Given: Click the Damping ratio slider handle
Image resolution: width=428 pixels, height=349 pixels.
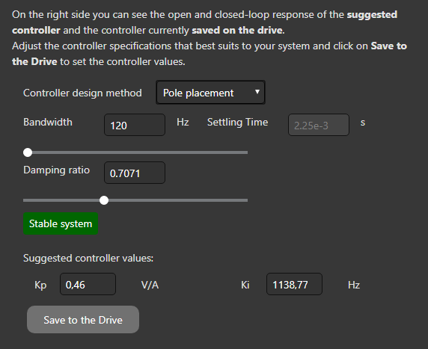Looking at the screenshot, I should [x=104, y=200].
